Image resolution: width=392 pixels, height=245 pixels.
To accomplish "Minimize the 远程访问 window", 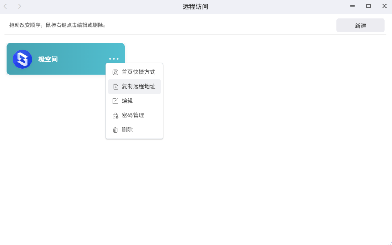I will coord(352,6).
